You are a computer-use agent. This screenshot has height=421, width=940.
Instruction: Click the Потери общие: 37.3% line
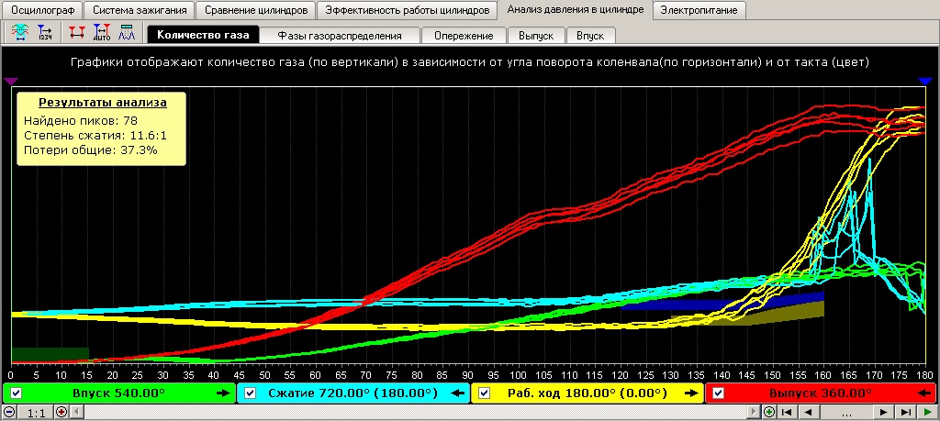[x=91, y=150]
